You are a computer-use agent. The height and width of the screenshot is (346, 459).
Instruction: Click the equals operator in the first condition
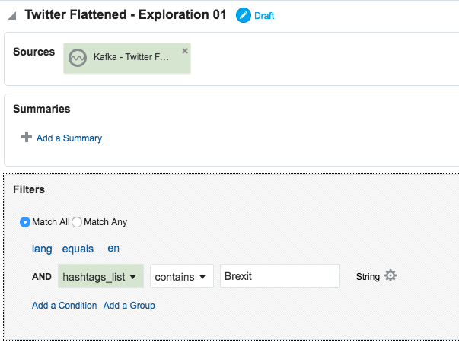(78, 249)
